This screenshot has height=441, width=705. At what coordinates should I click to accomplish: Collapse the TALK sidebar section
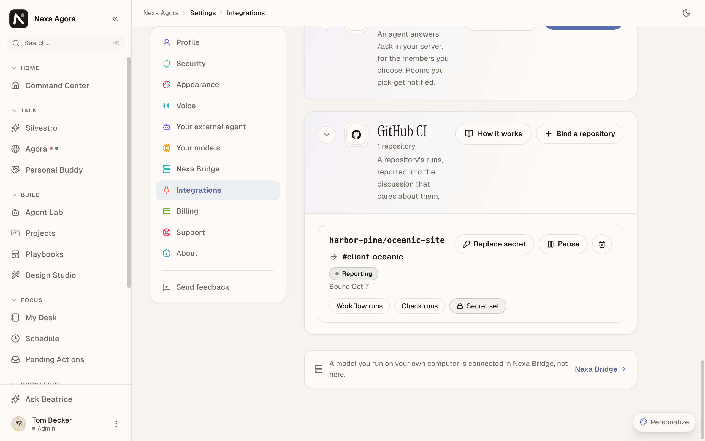tap(24, 111)
